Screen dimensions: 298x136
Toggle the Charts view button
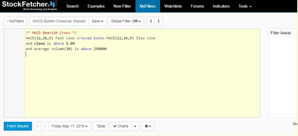click(x=121, y=126)
